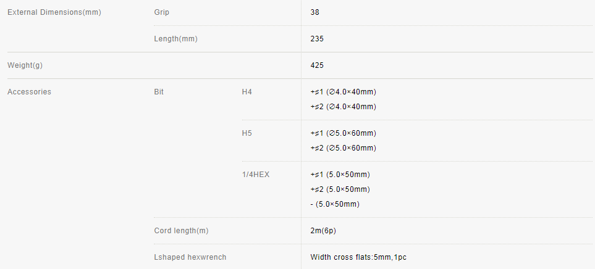Click the External Dimensions(mm) row label

tap(54, 12)
